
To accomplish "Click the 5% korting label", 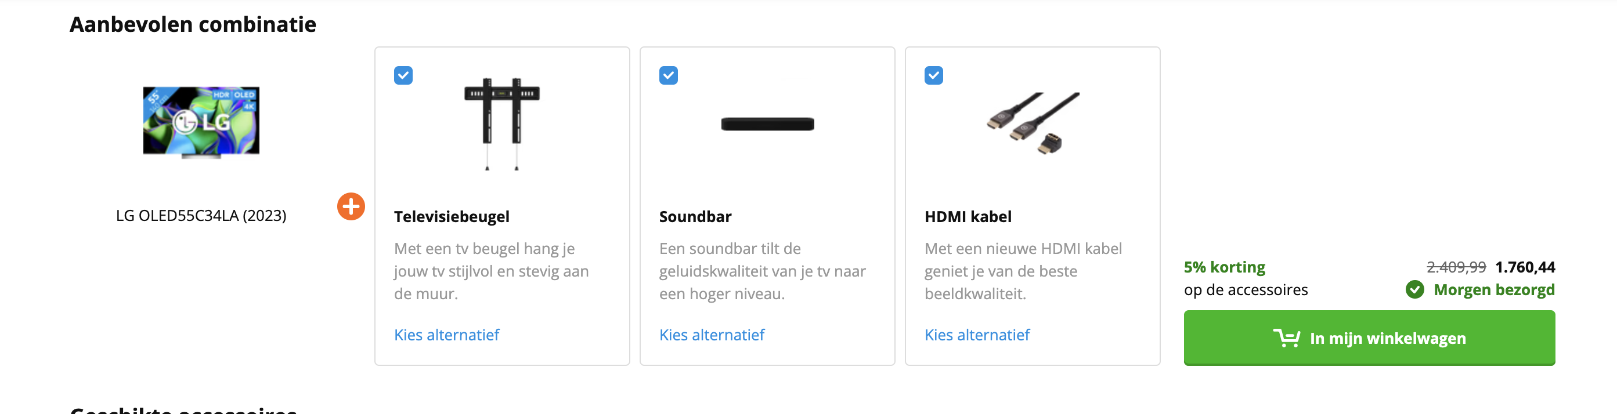I will point(1224,267).
